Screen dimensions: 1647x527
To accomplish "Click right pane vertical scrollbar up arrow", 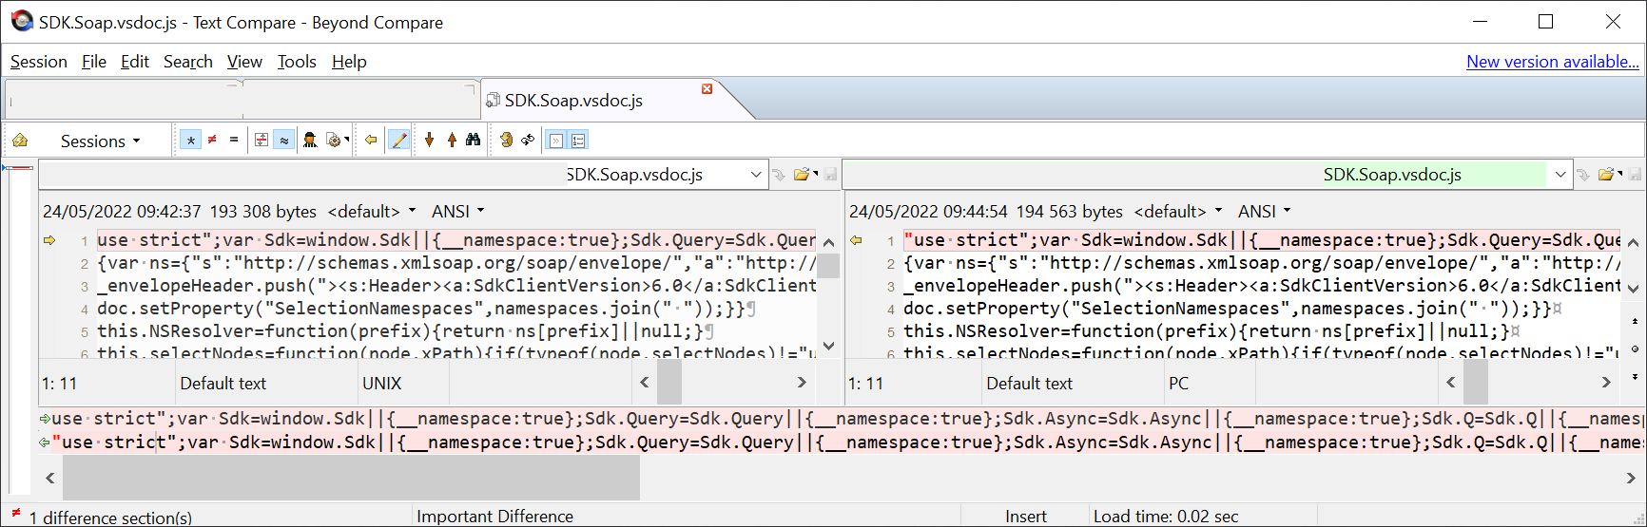I will (1633, 243).
